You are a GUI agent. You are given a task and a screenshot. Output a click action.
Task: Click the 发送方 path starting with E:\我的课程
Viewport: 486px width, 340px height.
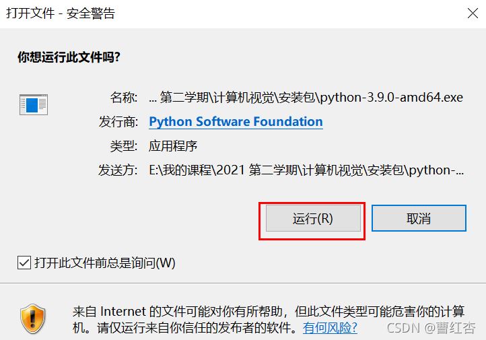[306, 170]
